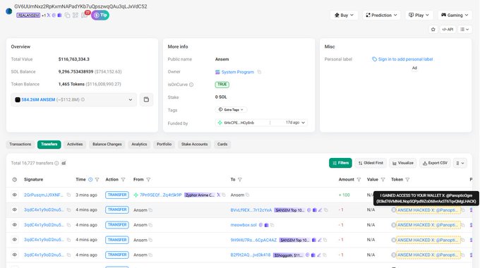Expand the Extra Tags dropdown
Viewport: 480px width, 268px height.
(231, 109)
